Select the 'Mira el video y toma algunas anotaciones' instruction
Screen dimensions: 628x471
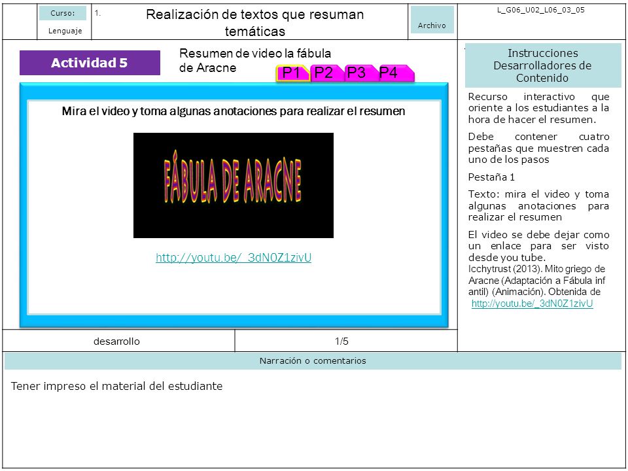[234, 111]
